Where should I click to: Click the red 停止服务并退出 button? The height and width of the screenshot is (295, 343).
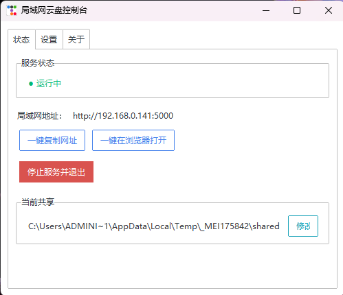point(56,172)
